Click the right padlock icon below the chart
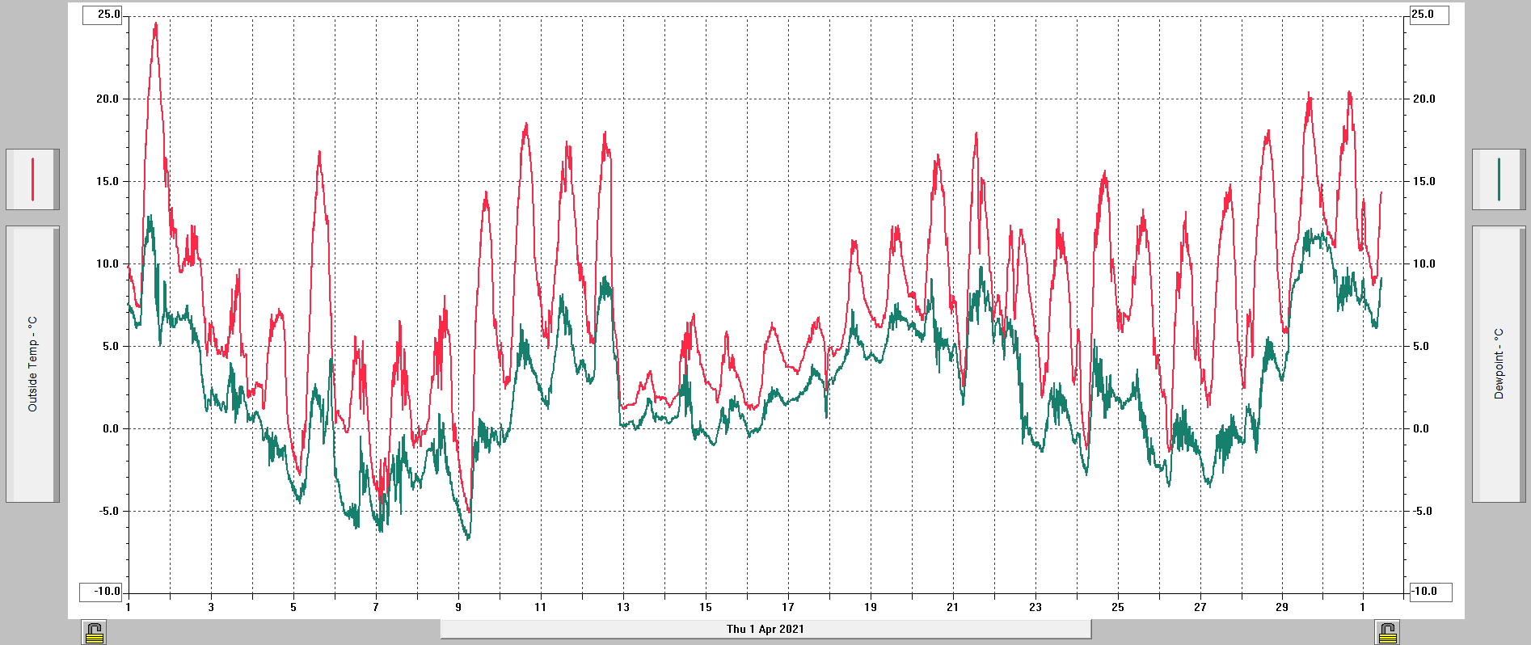 tap(1388, 632)
